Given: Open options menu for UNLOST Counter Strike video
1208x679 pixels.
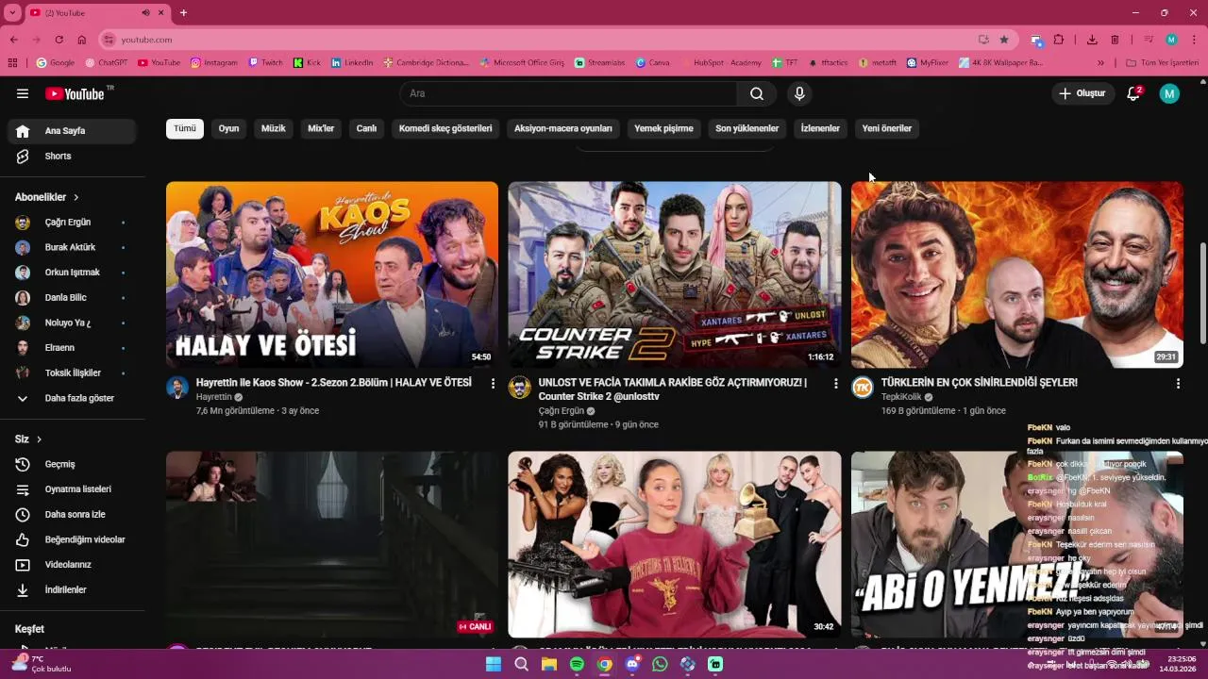Looking at the screenshot, I should (x=835, y=383).
